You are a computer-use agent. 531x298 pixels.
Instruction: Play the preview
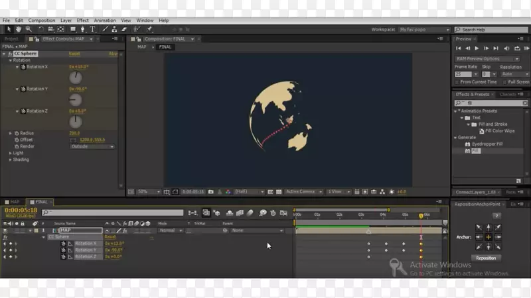point(477,48)
